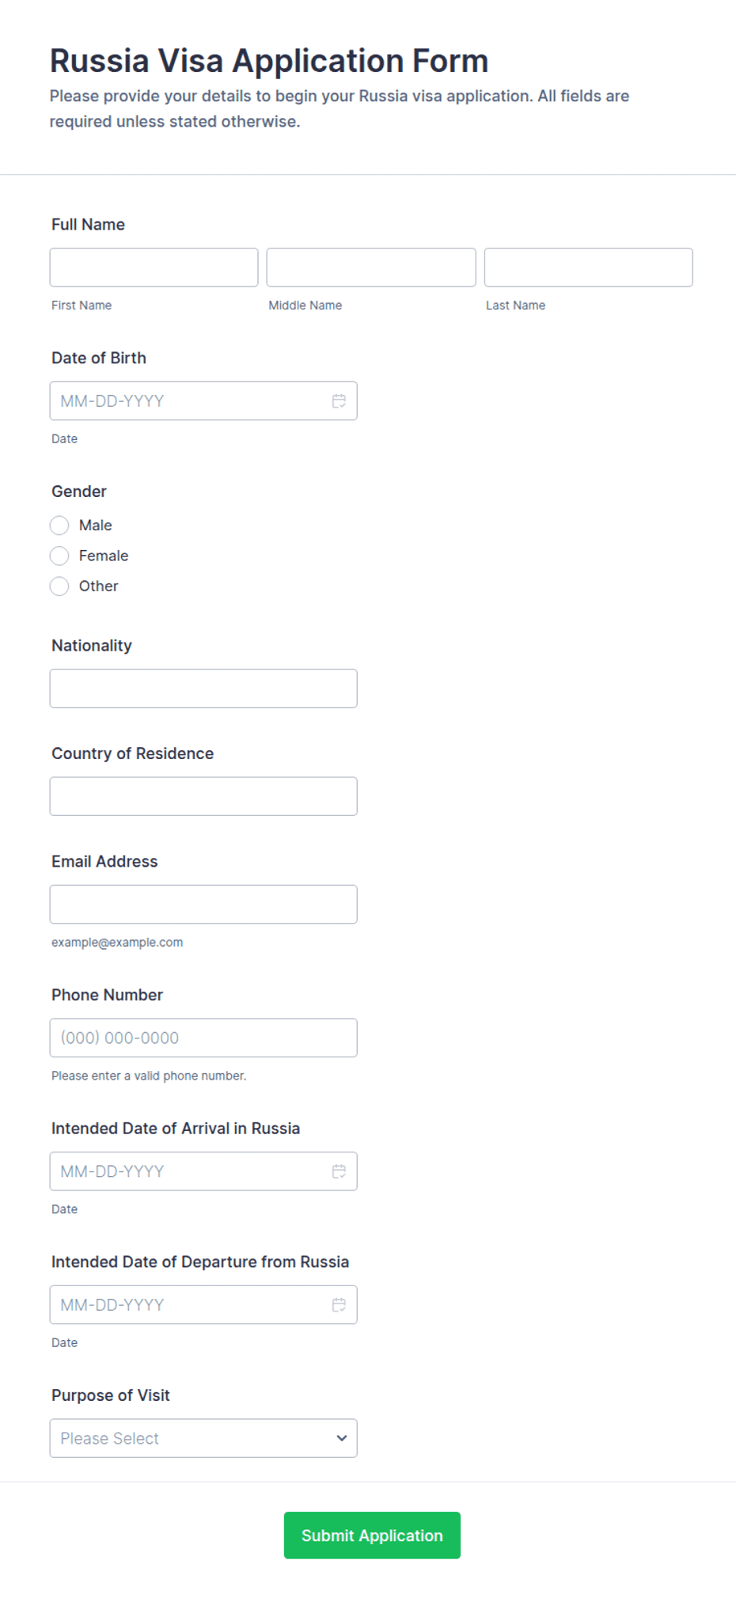Open calendar icon for arrival date in Russia
The height and width of the screenshot is (1598, 736).
pos(339,1171)
